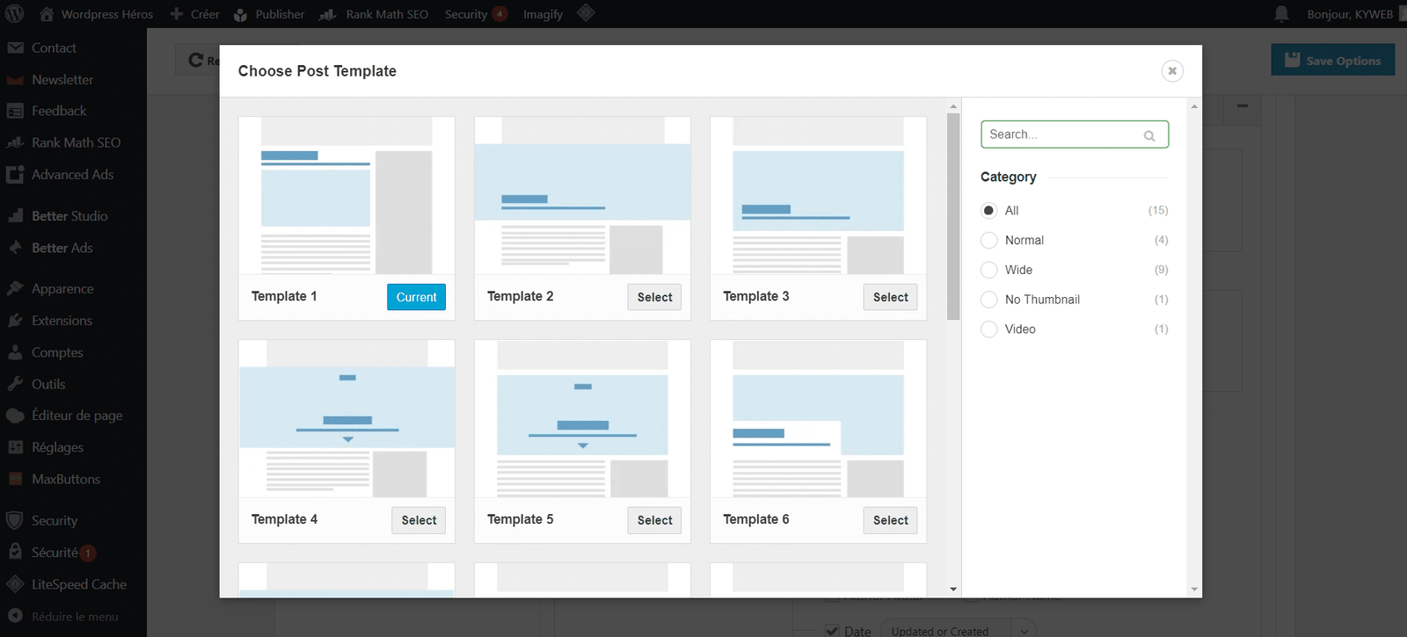Click the WordPress logo icon
This screenshot has width=1407, height=637.
(x=15, y=14)
